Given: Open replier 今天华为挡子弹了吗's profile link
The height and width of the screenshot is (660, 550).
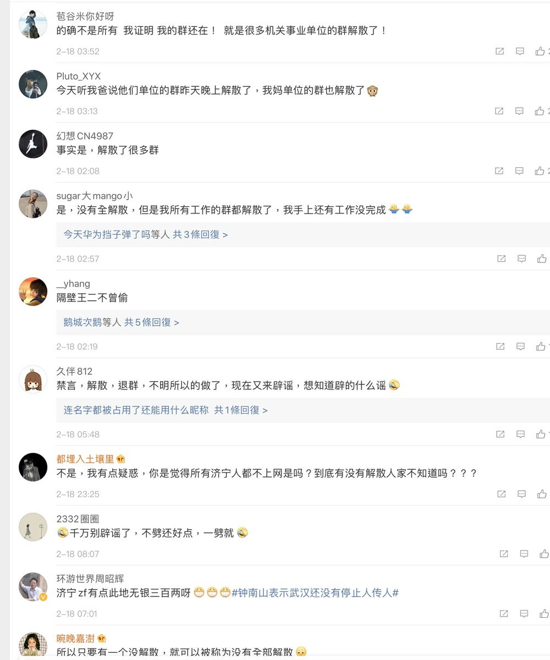Looking at the screenshot, I should point(107,234).
